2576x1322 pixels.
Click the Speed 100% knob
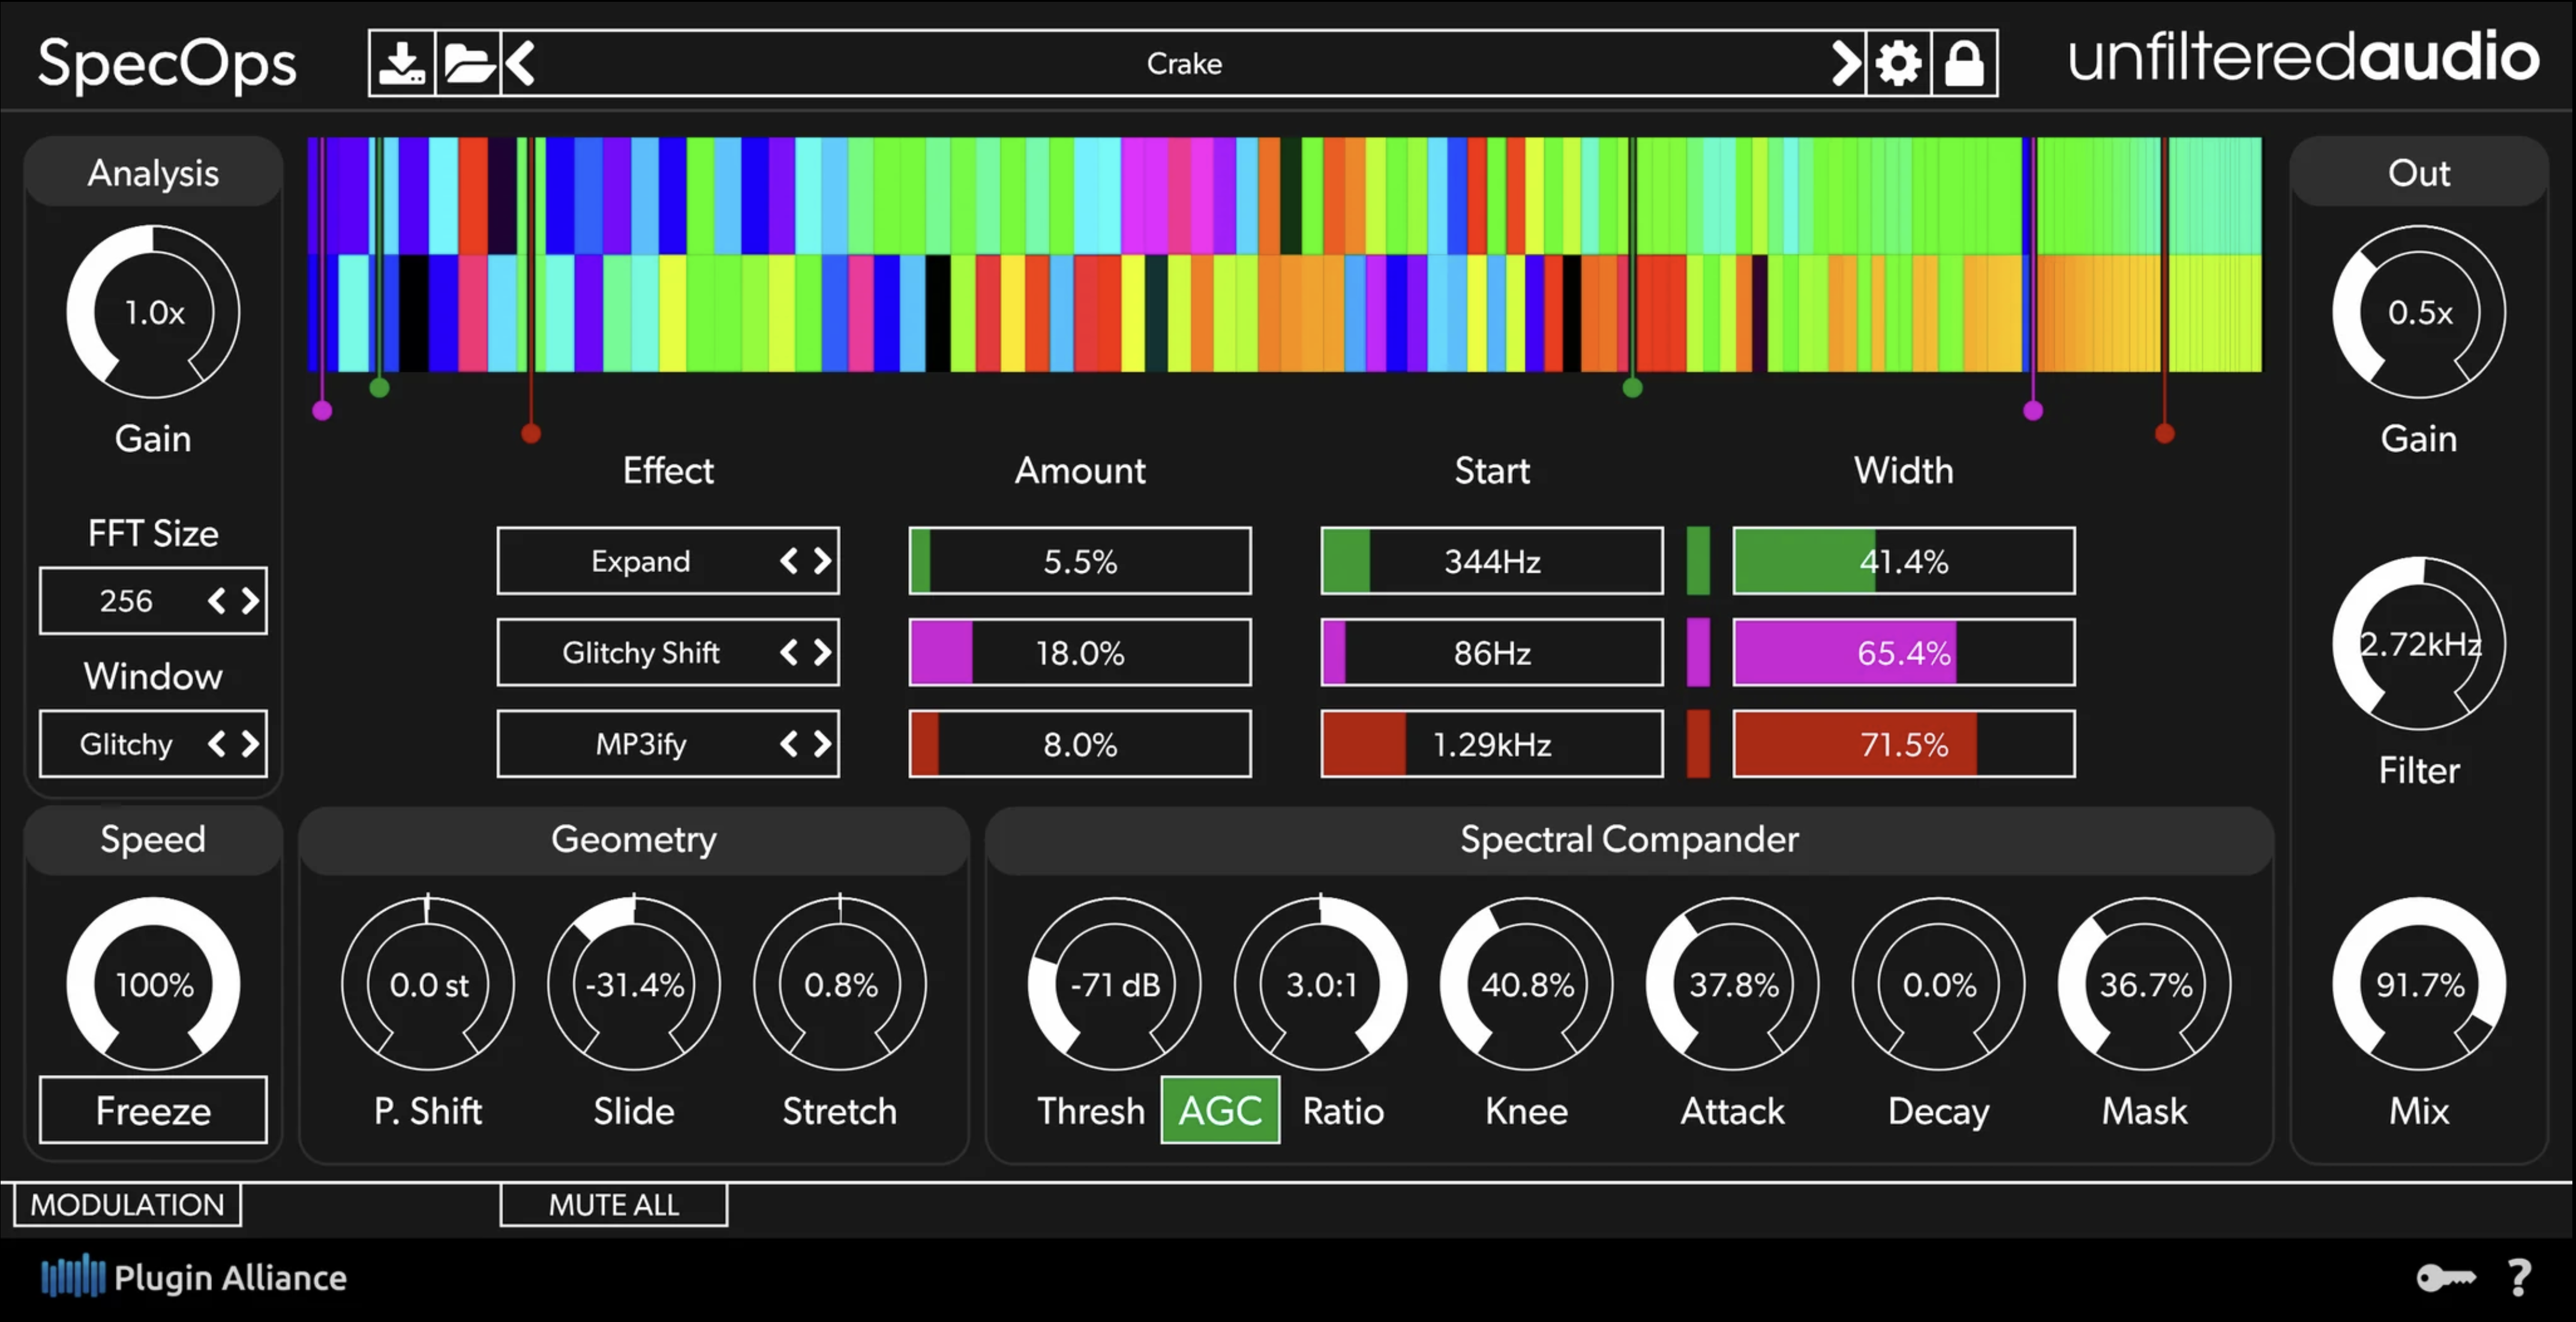(x=153, y=984)
